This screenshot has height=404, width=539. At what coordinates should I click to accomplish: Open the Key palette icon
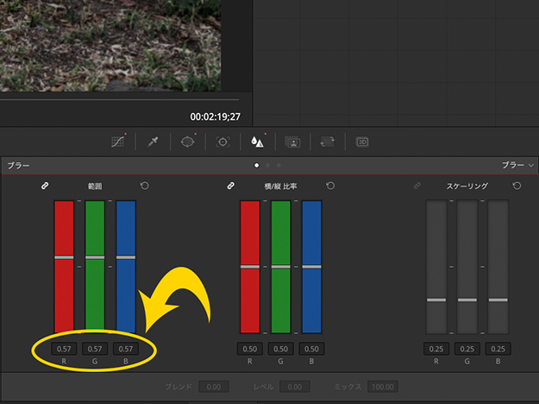pos(292,142)
